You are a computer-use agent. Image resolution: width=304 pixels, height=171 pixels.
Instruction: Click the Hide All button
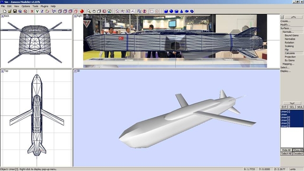286,150
